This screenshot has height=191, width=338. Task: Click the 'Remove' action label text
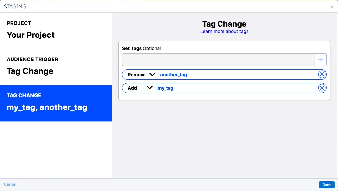click(x=137, y=75)
